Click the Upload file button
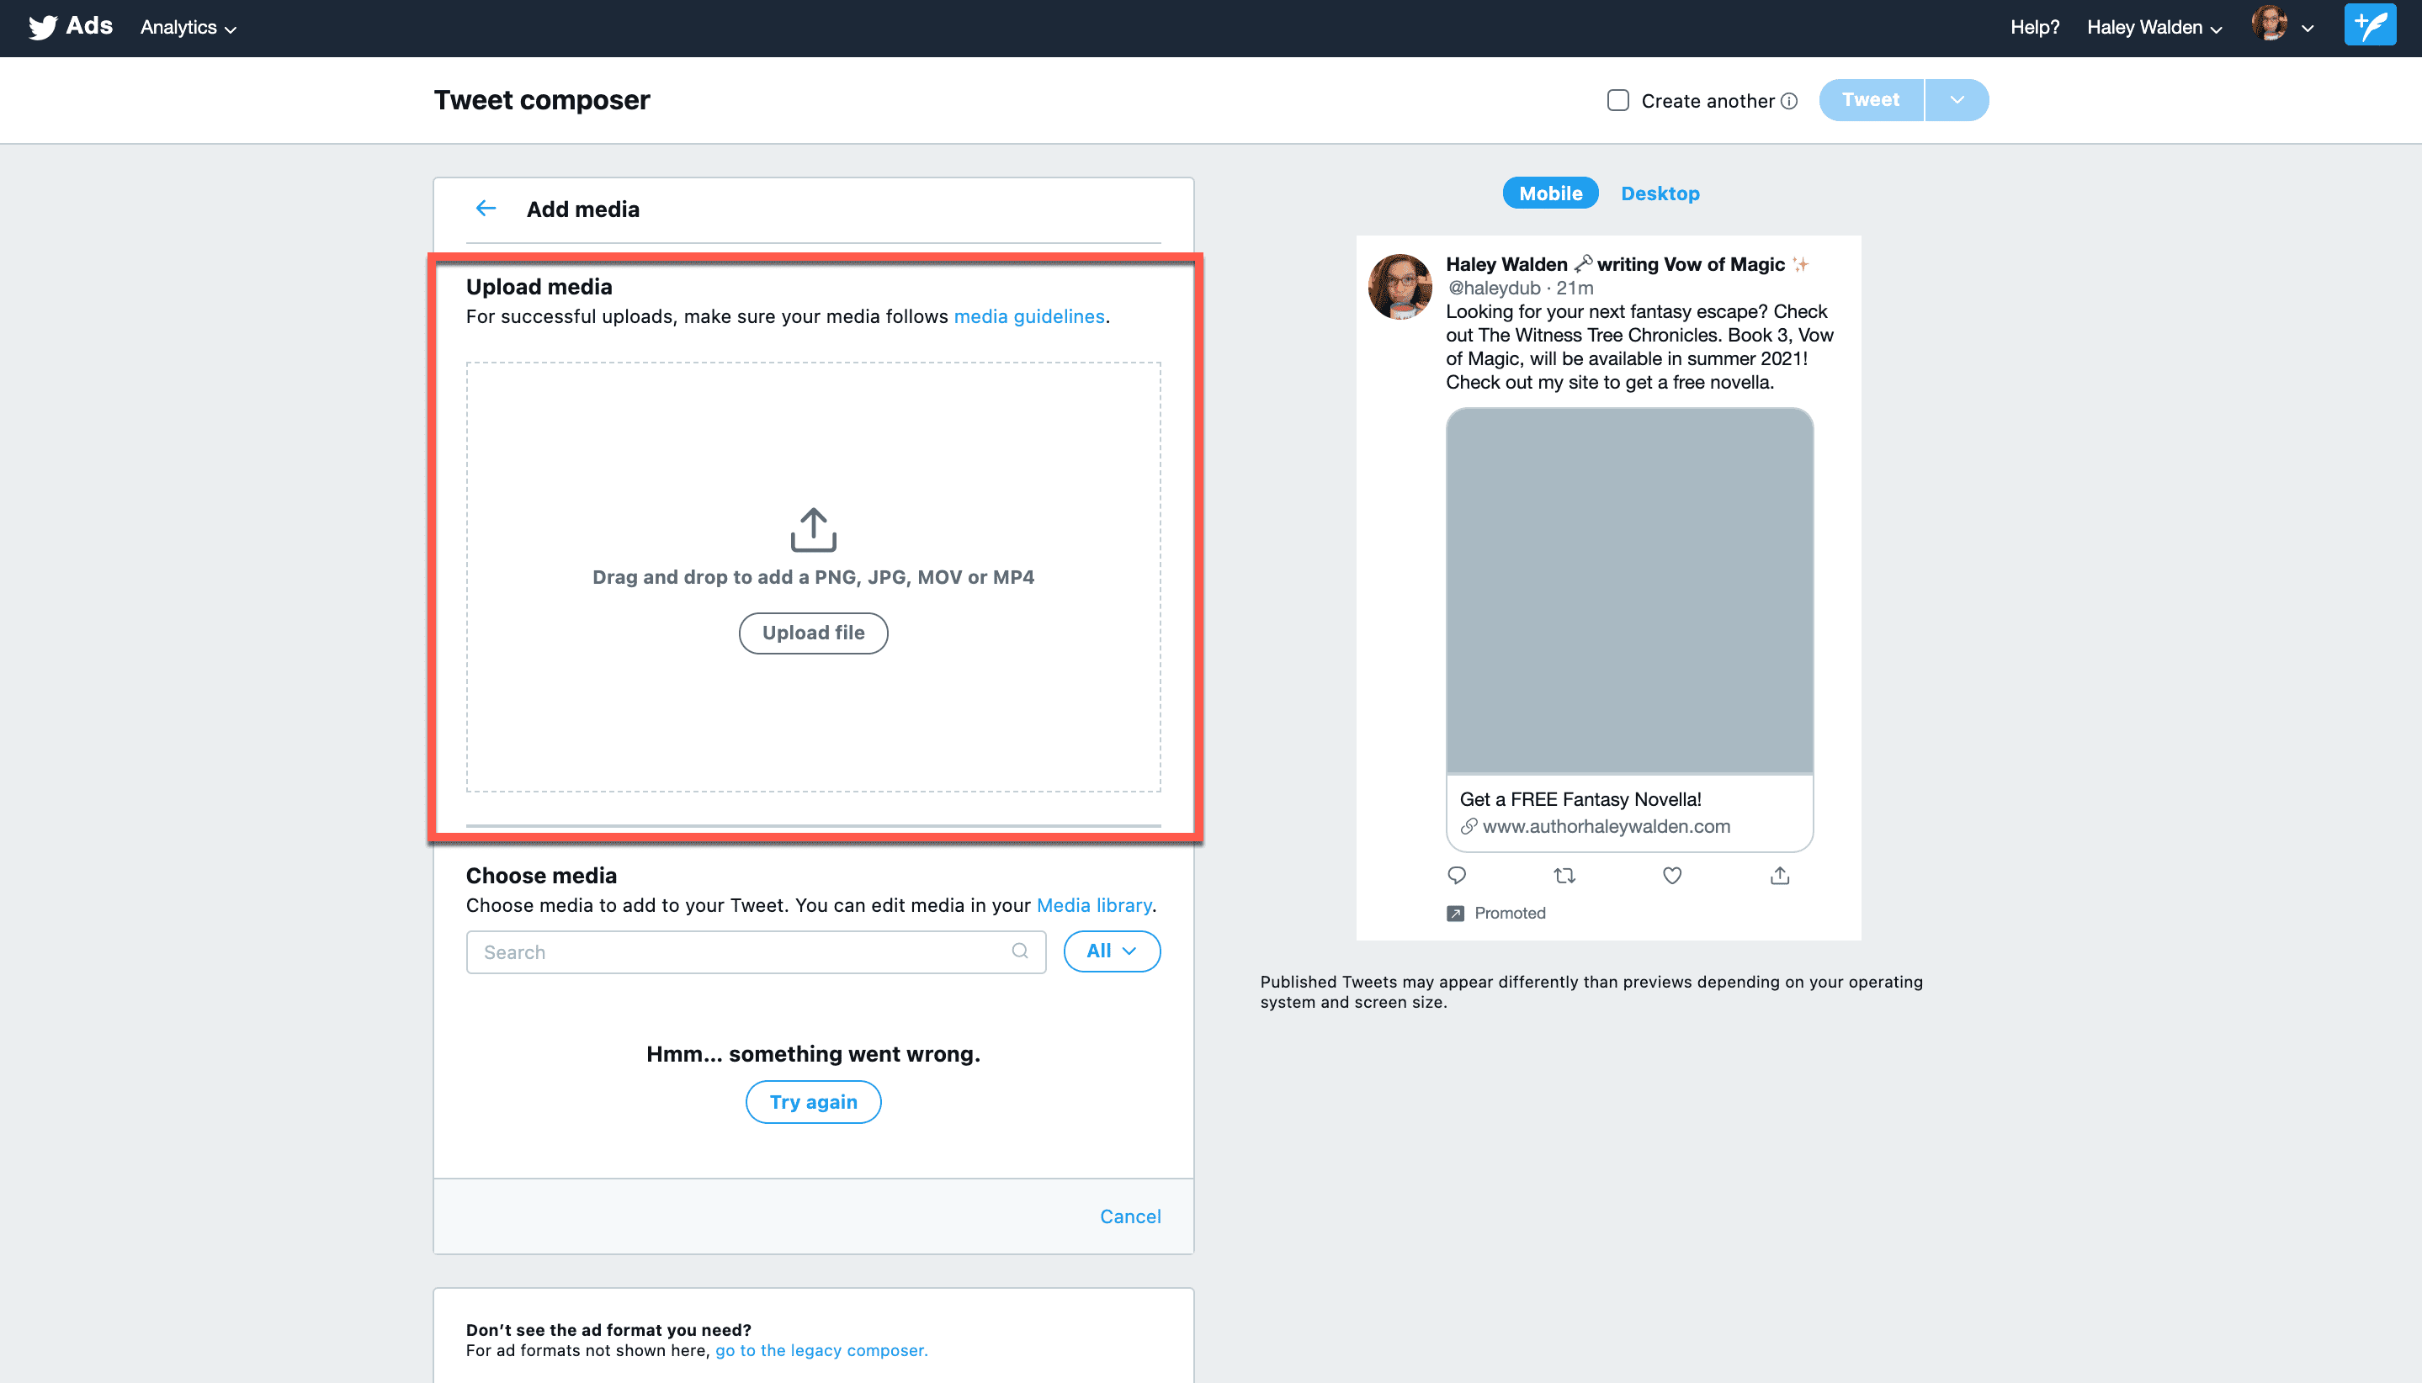This screenshot has height=1383, width=2422. pos(814,632)
